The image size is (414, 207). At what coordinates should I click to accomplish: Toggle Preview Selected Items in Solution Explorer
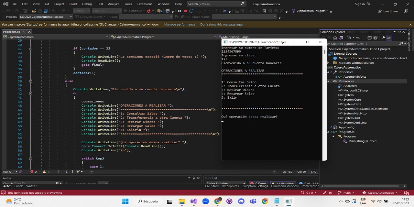pos(389,38)
